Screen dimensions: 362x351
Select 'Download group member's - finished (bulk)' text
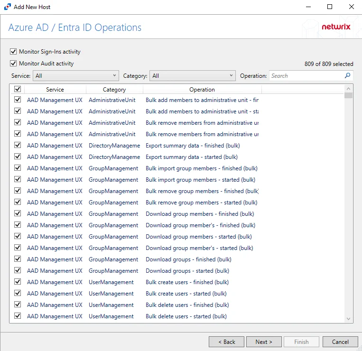200,225
